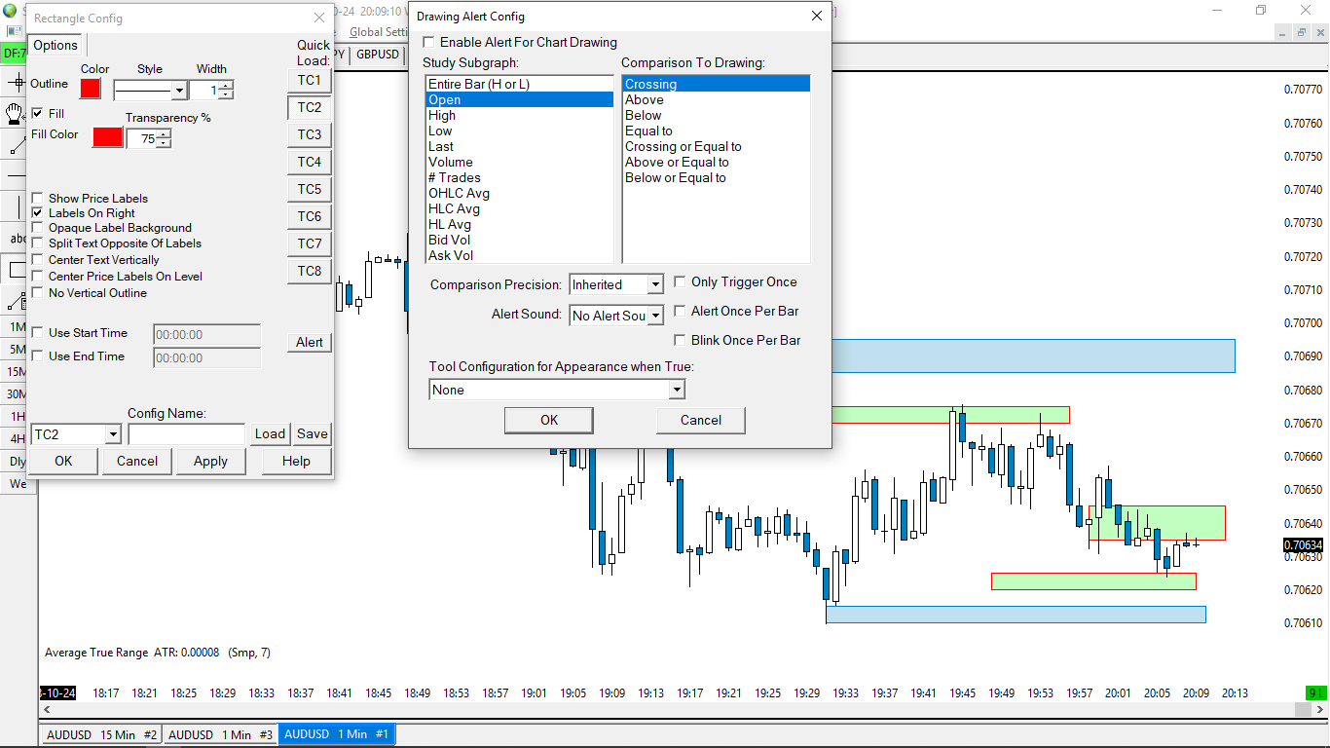This screenshot has height=748, width=1330.
Task: Select 'Last' in Study Subgraph list
Action: [x=520, y=146]
